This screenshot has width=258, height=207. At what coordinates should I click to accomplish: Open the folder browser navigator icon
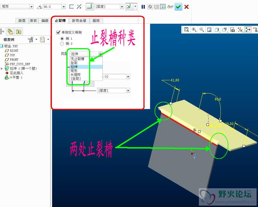pos(10,32)
